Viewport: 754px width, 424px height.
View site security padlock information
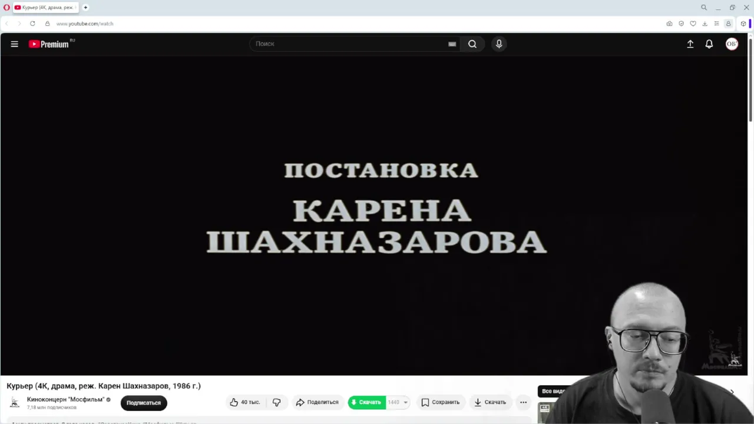48,24
